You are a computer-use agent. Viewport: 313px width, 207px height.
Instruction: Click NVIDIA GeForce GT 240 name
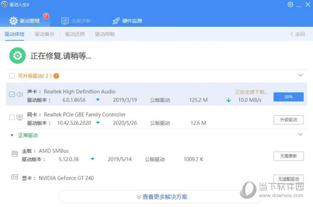(66, 178)
